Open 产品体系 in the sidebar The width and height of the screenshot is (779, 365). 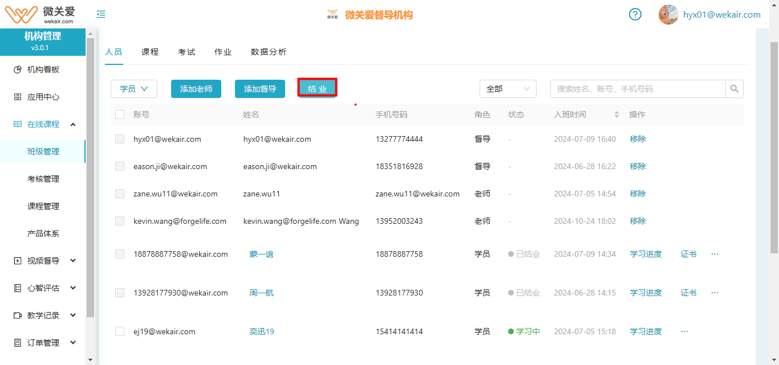click(43, 233)
